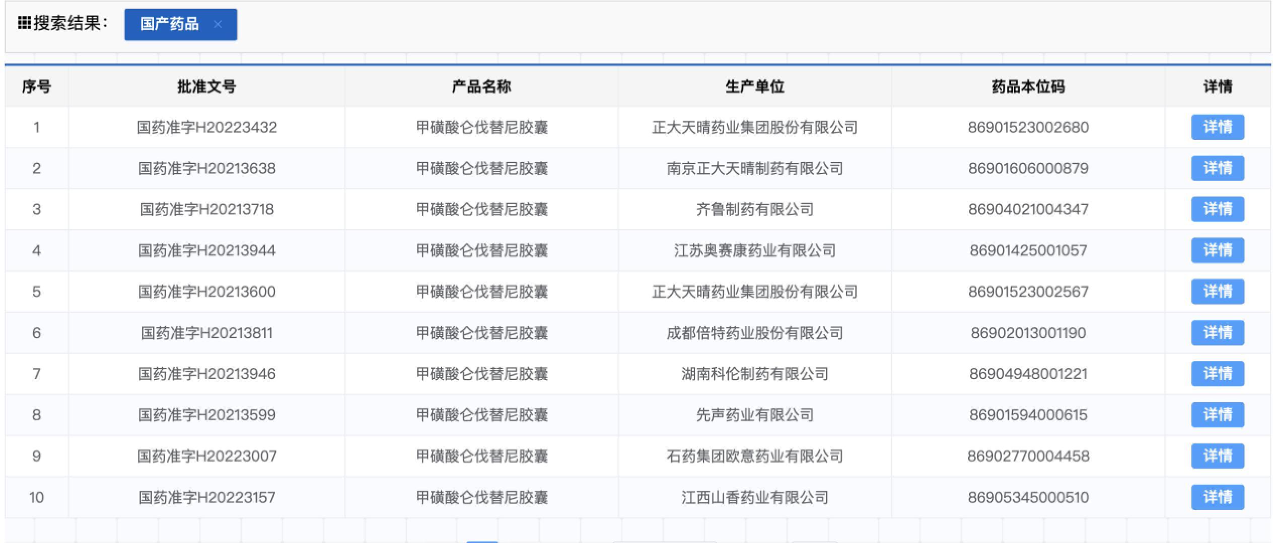Click drug code 86901606000879

[1028, 168]
